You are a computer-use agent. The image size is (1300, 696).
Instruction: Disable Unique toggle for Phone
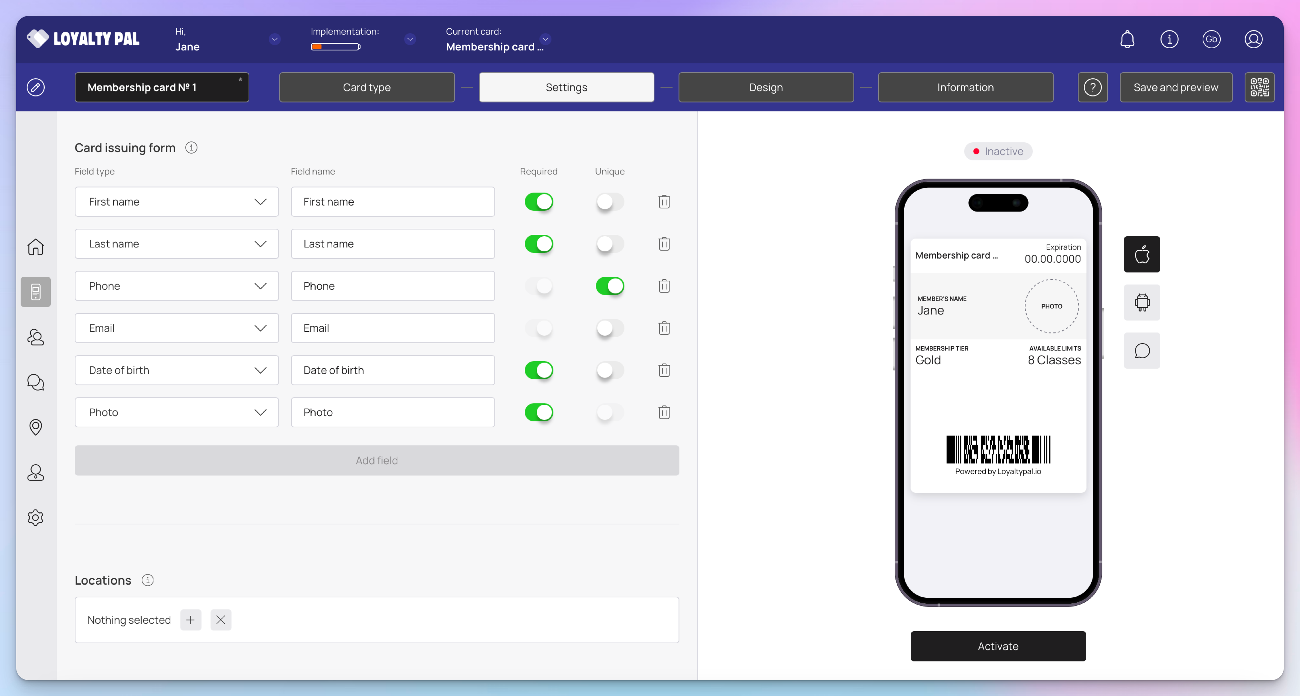pos(609,286)
